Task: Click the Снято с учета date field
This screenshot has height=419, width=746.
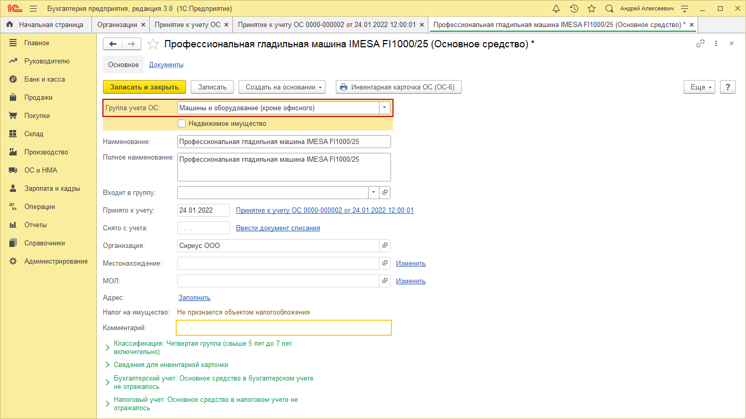Action: [x=203, y=228]
